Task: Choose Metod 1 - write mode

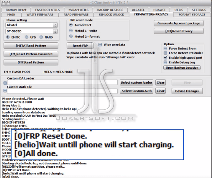Action: click(x=71, y=31)
